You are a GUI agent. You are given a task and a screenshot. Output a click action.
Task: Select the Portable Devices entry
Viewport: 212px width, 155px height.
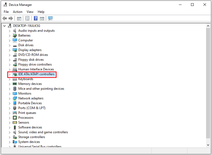pos(30,103)
